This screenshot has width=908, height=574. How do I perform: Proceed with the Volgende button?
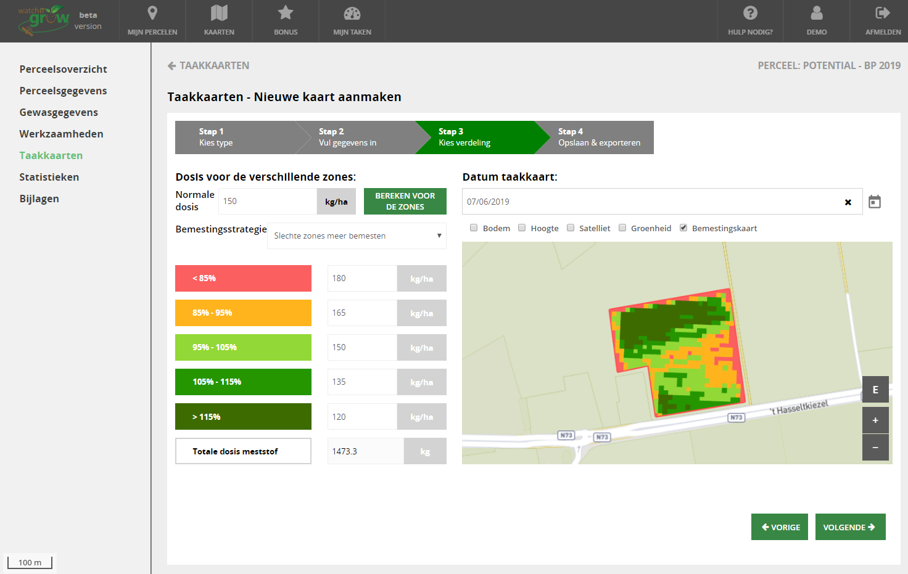[x=849, y=527]
